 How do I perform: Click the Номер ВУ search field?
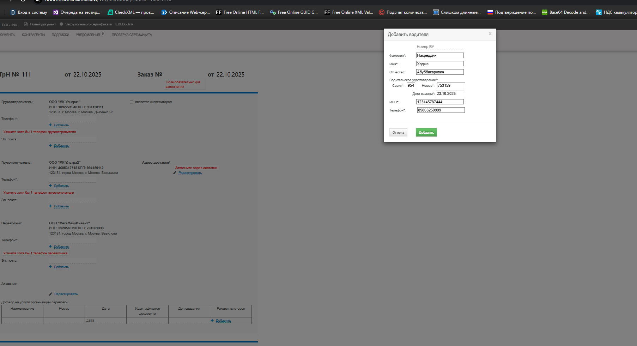pos(440,47)
